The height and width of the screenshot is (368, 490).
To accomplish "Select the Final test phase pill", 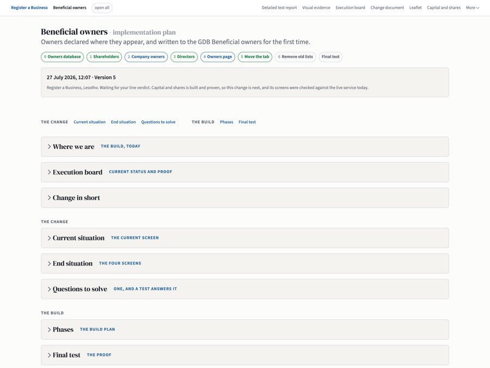I will pyautogui.click(x=330, y=57).
